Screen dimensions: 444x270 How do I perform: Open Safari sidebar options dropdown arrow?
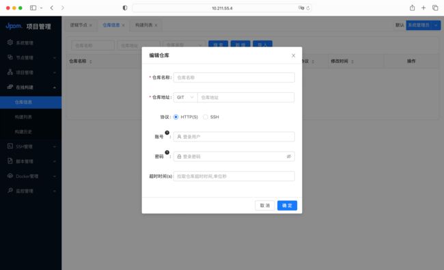[42, 8]
